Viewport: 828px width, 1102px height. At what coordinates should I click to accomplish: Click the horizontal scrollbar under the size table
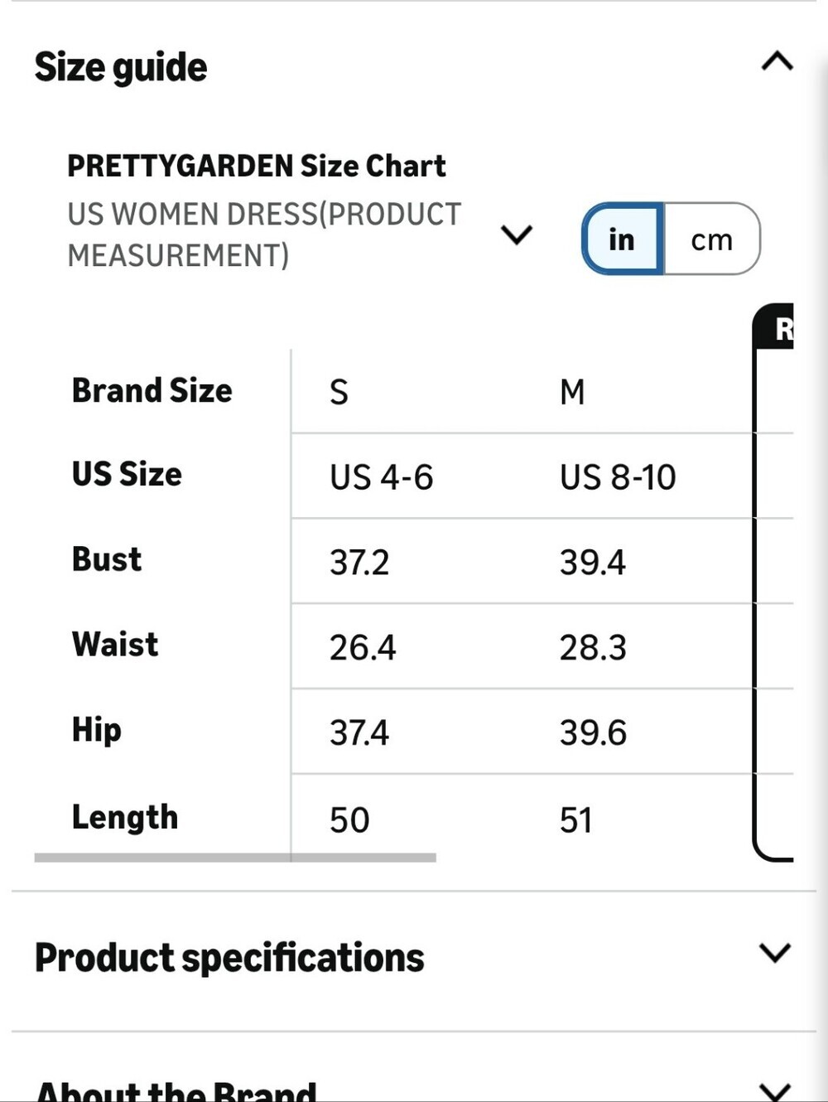[235, 858]
